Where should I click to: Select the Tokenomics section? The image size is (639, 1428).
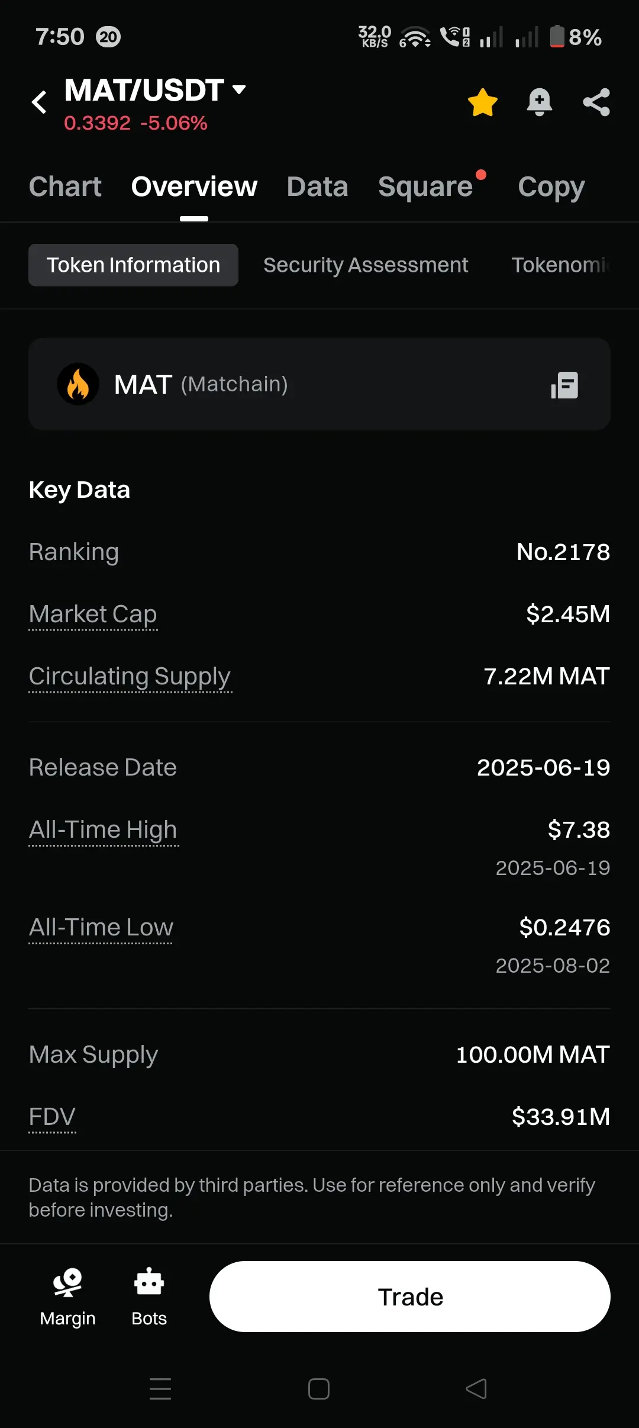560,265
